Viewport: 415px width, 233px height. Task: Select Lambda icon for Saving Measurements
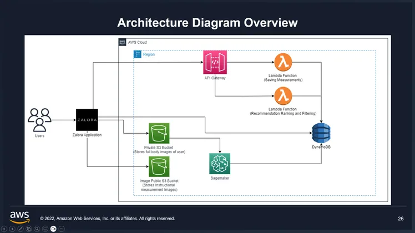pos(283,62)
